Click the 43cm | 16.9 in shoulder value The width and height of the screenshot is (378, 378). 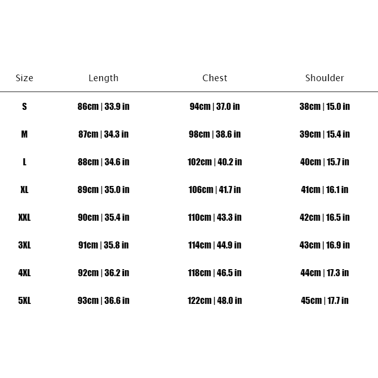tap(325, 245)
